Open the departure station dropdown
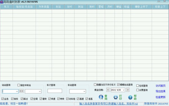The height and width of the screenshot is (106, 169). (17, 92)
